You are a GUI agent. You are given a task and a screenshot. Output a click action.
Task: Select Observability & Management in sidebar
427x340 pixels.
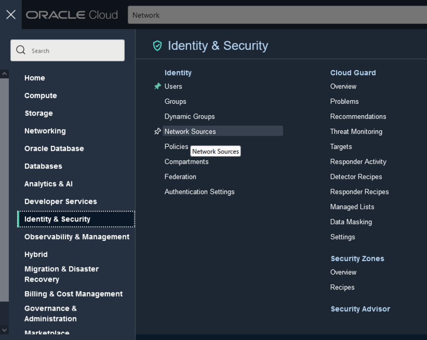pyautogui.click(x=77, y=237)
